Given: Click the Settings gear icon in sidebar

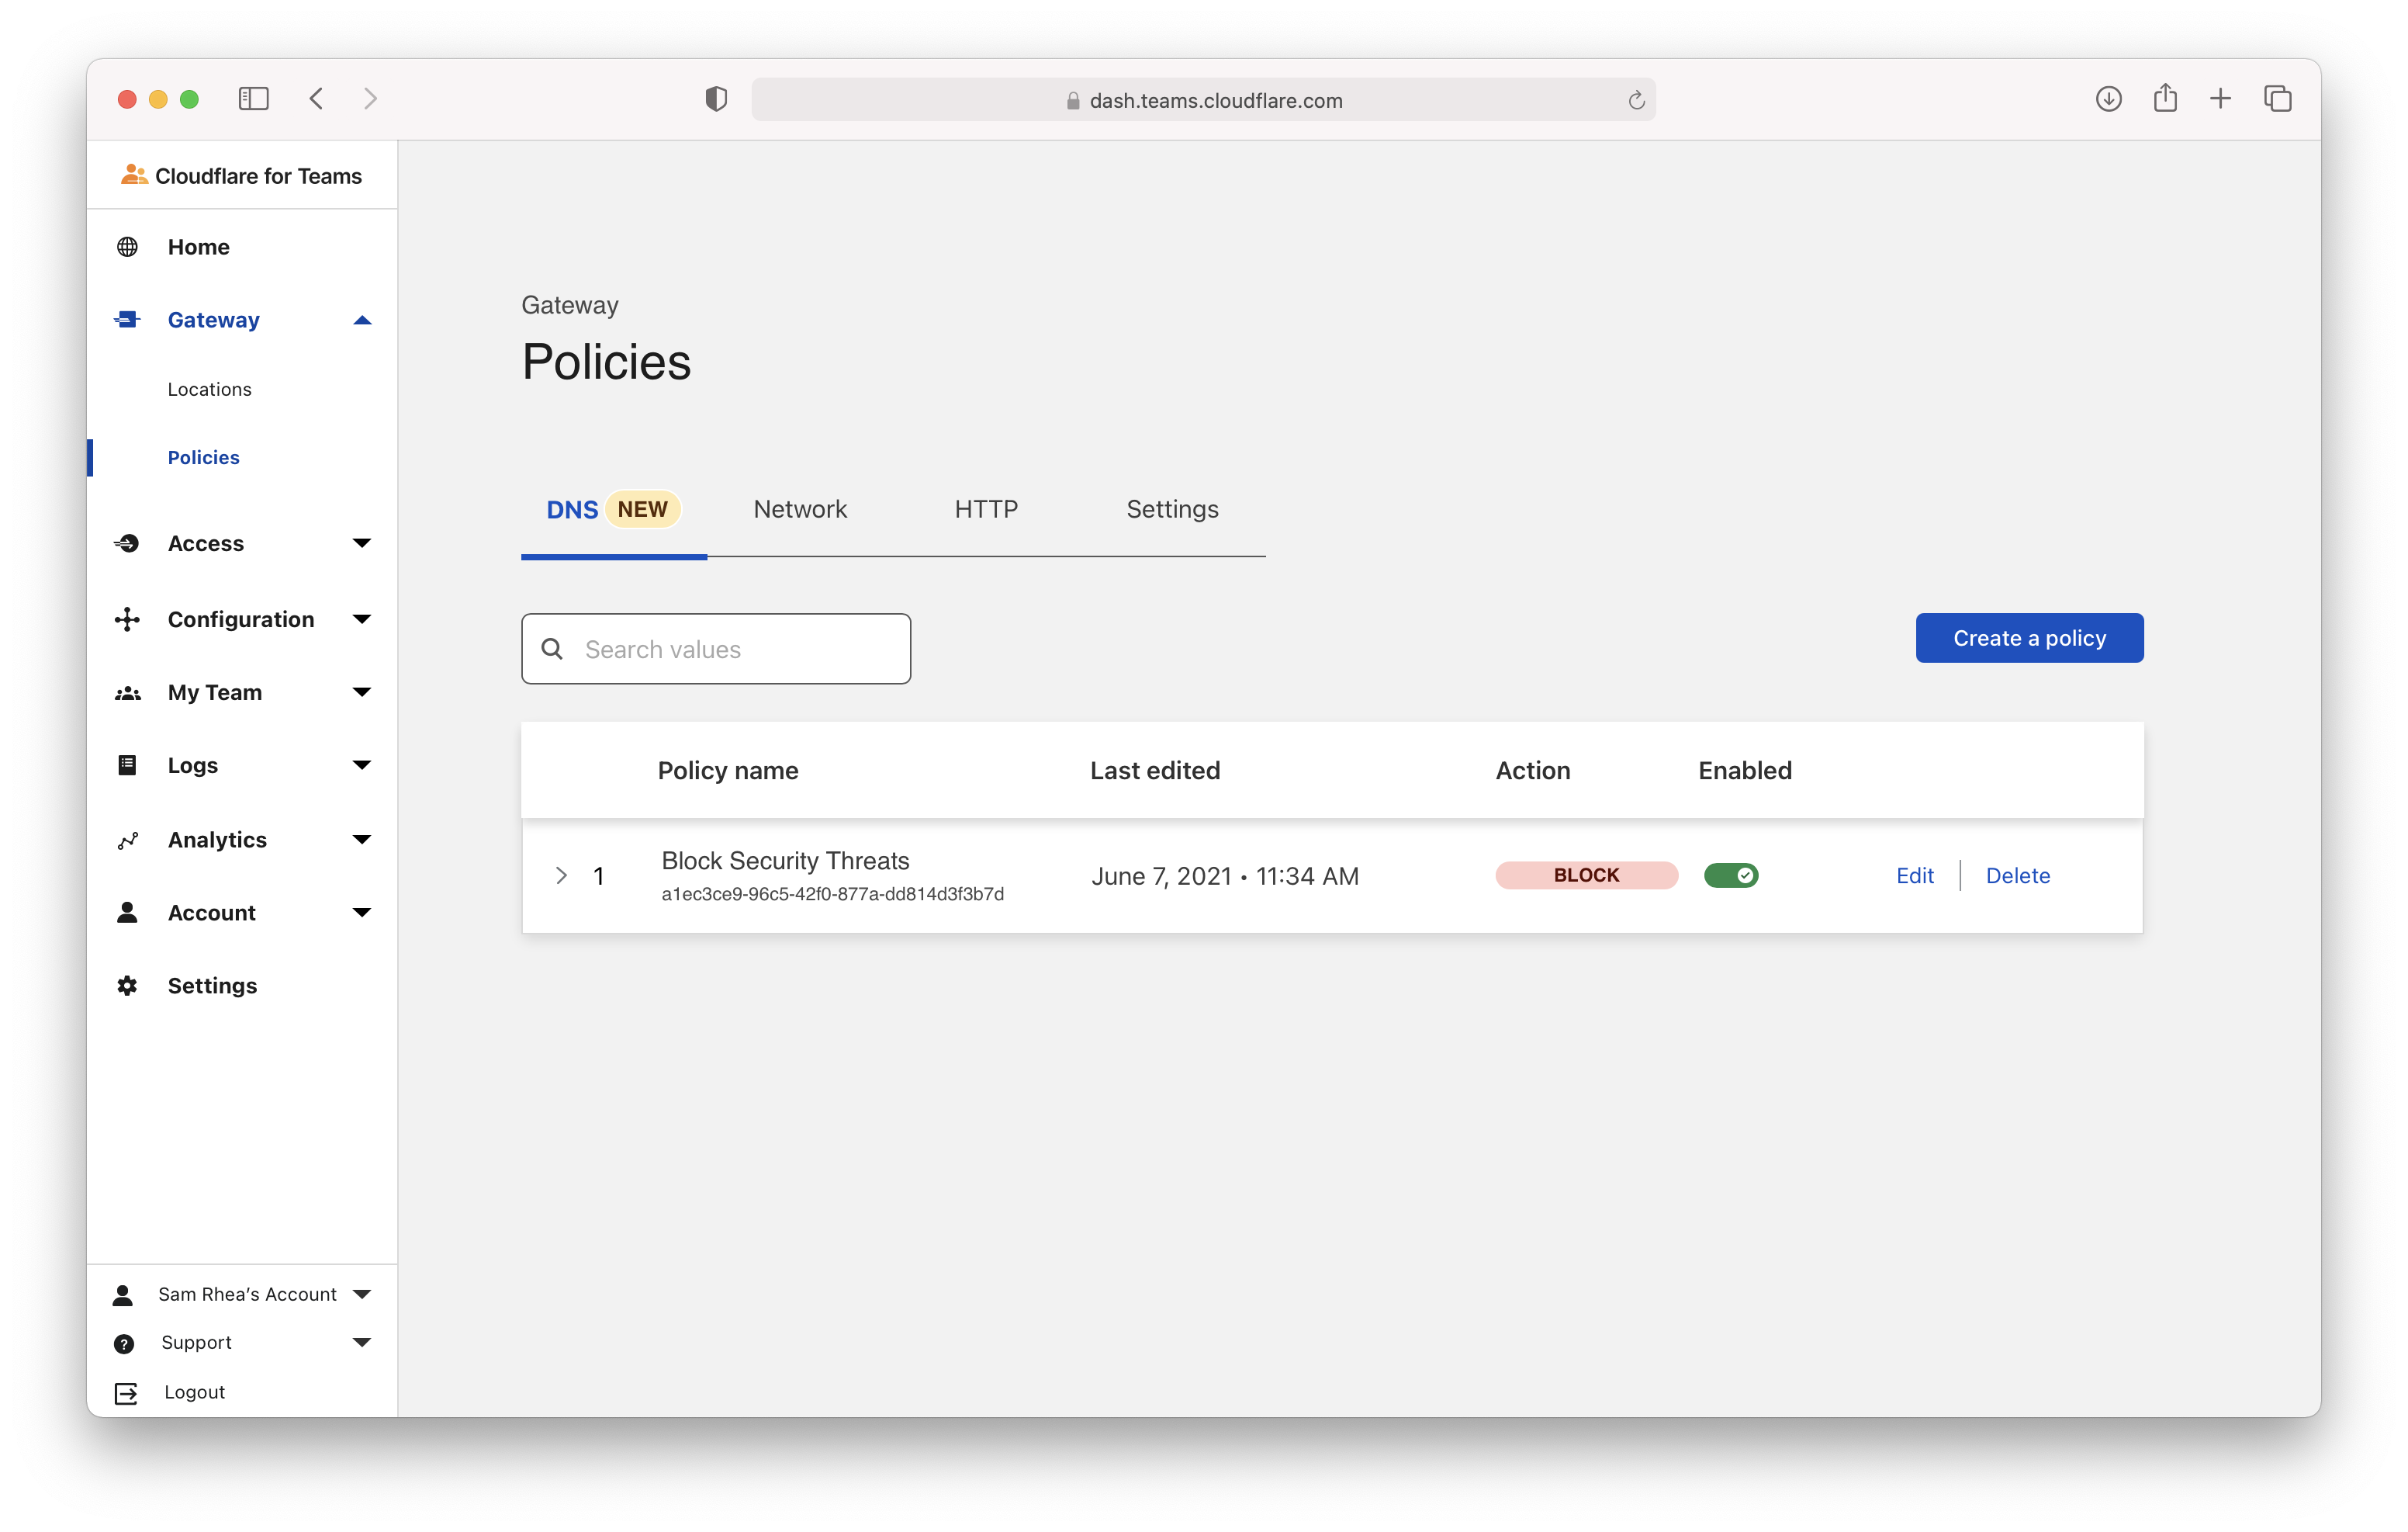Looking at the screenshot, I should click(127, 985).
